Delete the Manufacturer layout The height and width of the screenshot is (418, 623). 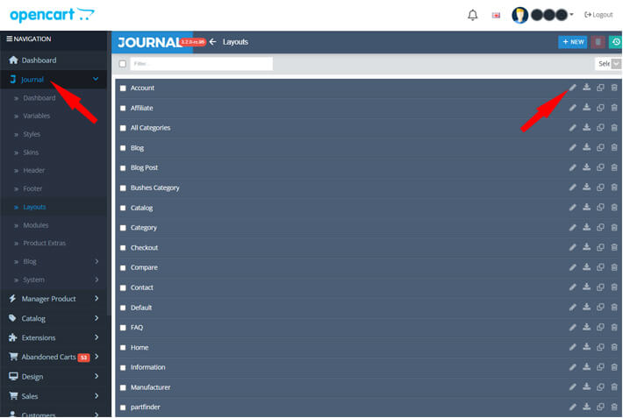click(x=614, y=387)
